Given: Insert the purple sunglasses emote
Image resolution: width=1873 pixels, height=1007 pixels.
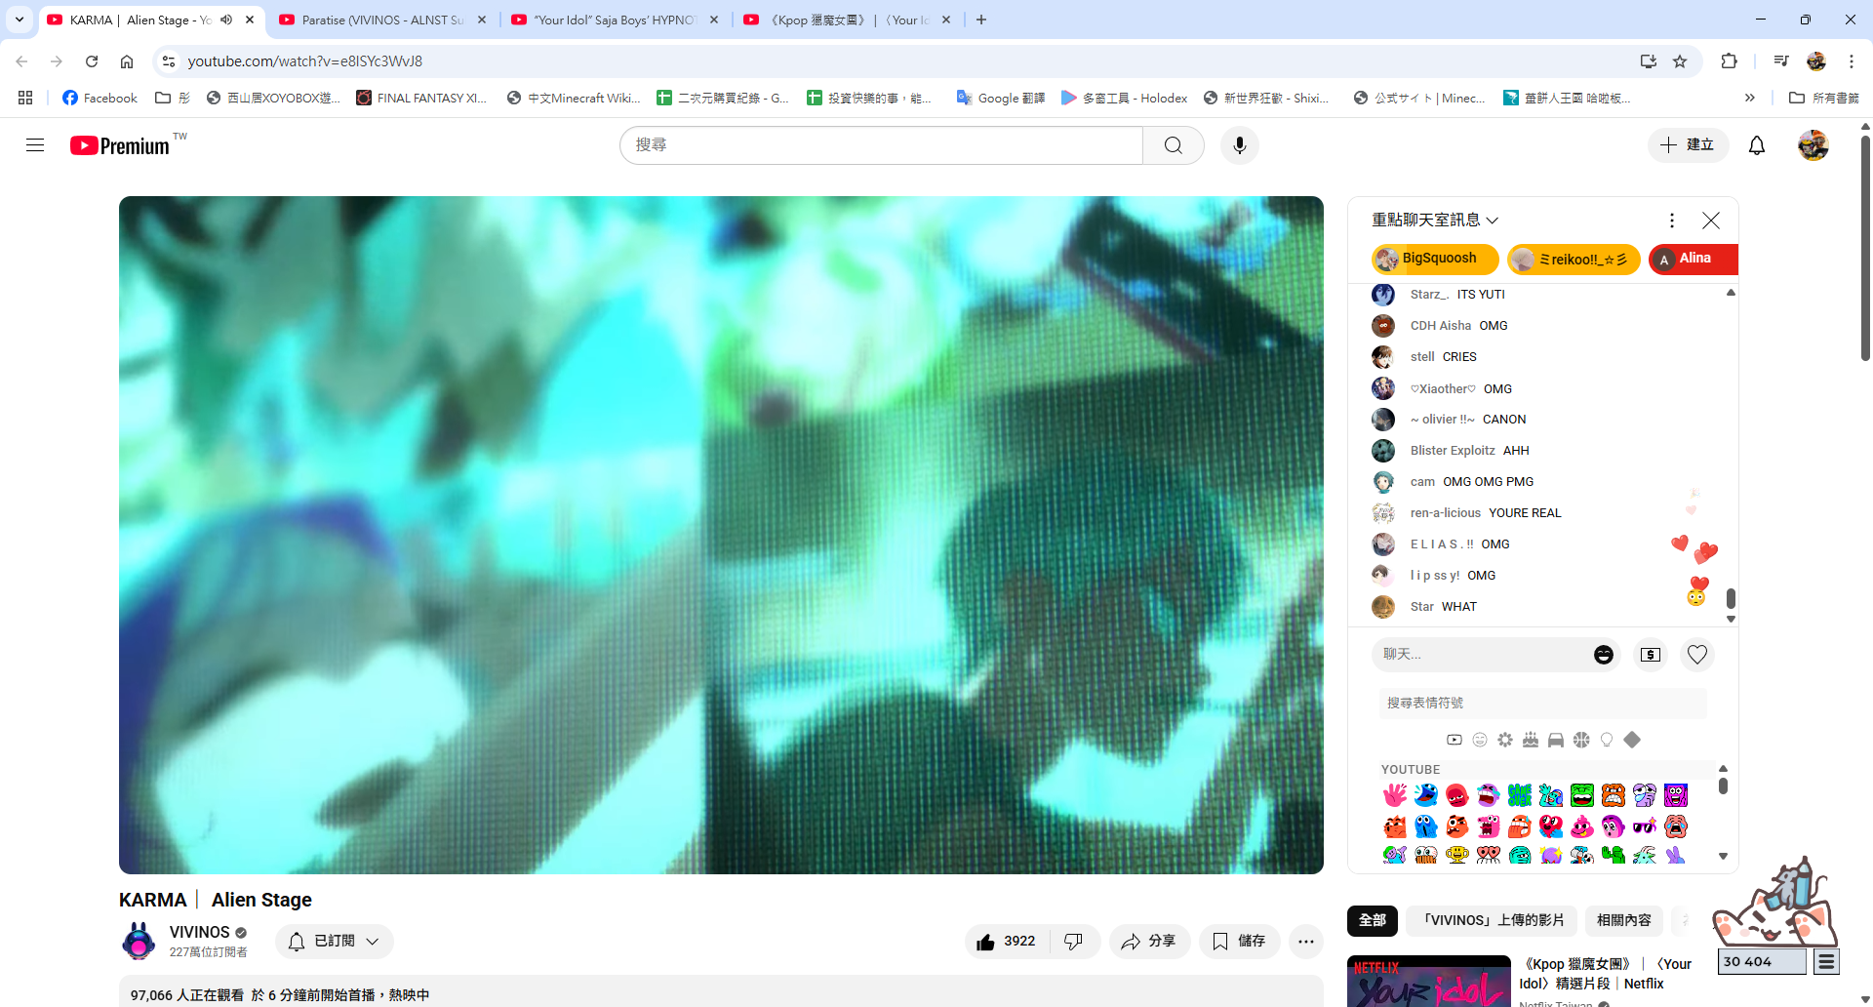Looking at the screenshot, I should click(1645, 826).
